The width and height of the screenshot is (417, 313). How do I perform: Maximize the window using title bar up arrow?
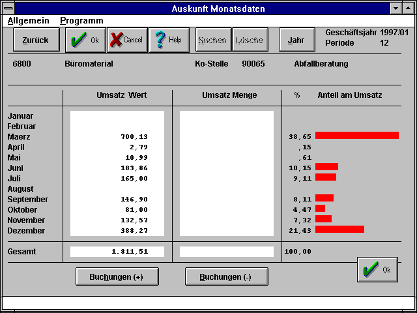click(x=409, y=8)
